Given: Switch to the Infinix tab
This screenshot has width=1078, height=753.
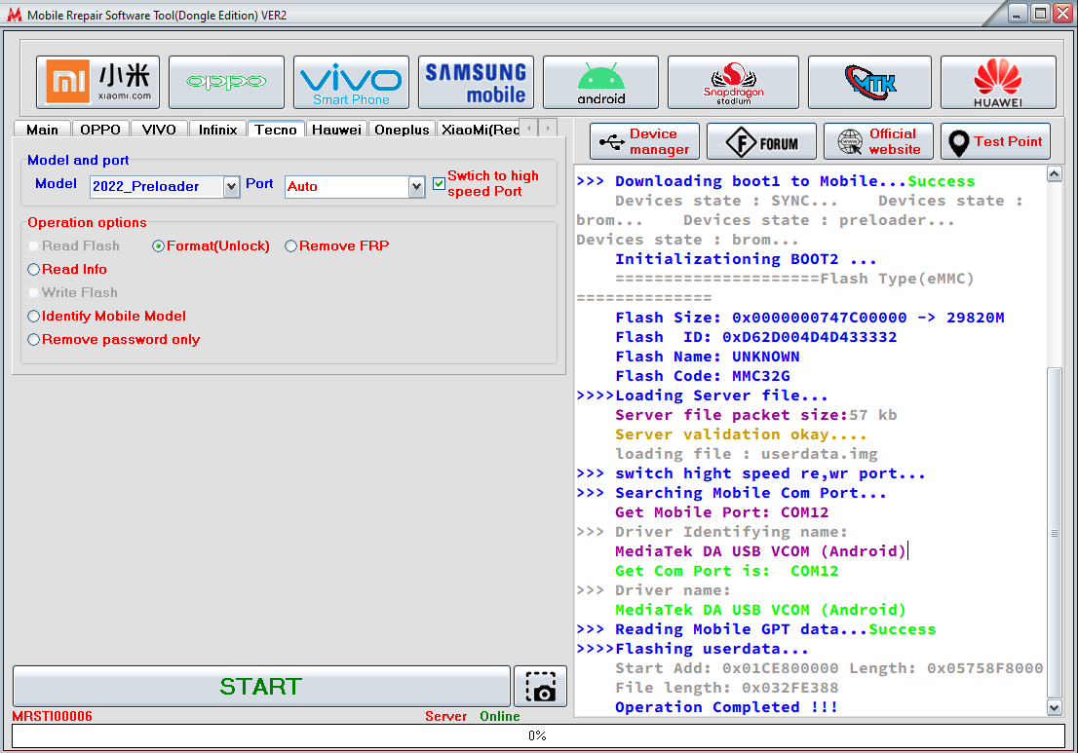Looking at the screenshot, I should (218, 130).
